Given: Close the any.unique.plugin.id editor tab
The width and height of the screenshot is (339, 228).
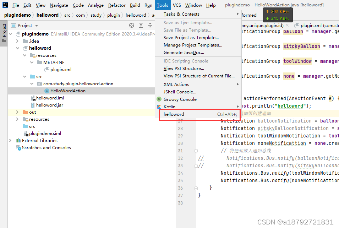Looking at the screenshot, I should pyautogui.click(x=287, y=25).
